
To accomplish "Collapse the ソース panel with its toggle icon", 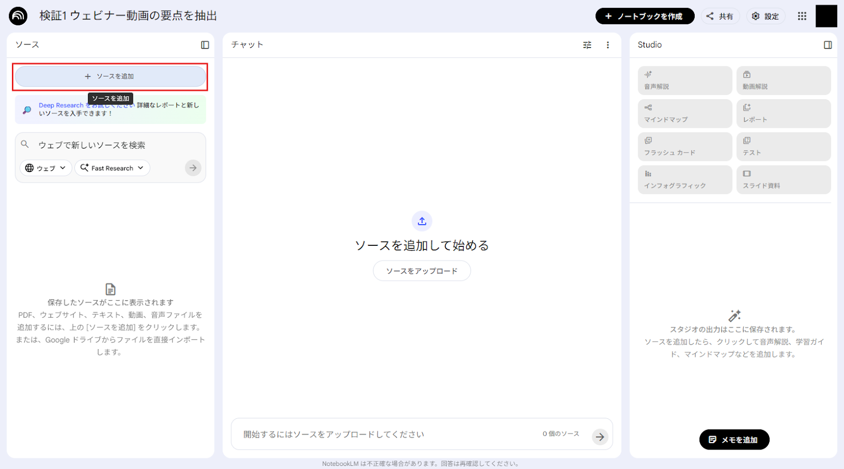I will [205, 45].
